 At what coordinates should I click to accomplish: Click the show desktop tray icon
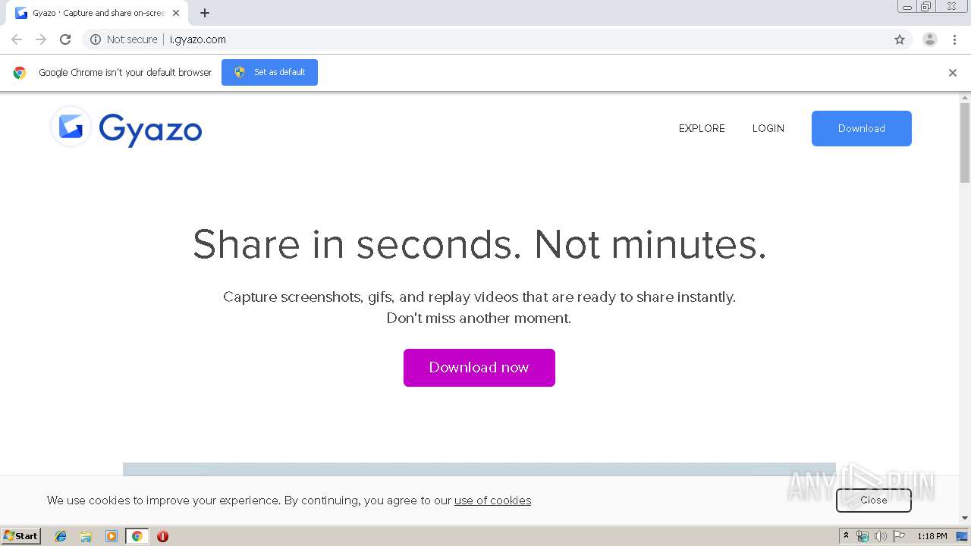pyautogui.click(x=962, y=536)
